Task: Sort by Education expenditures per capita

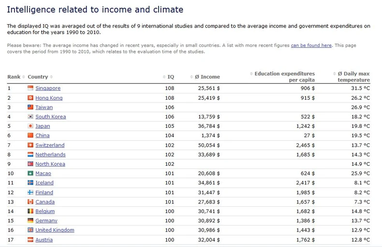Action: pos(284,77)
